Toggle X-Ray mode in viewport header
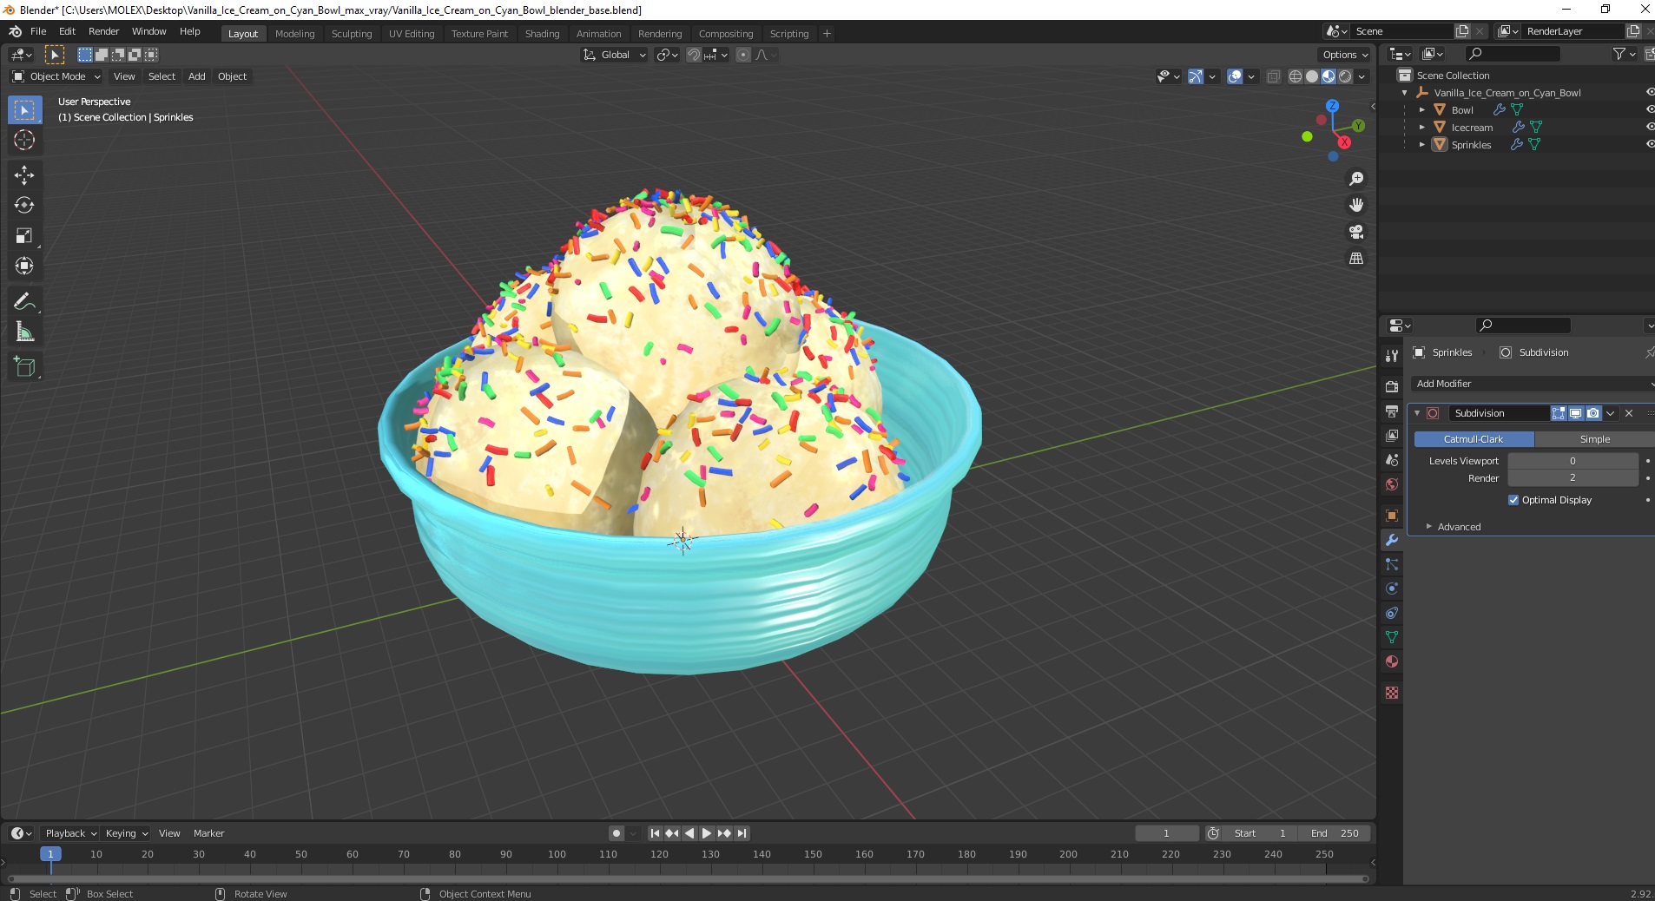The image size is (1655, 901). [x=1274, y=76]
